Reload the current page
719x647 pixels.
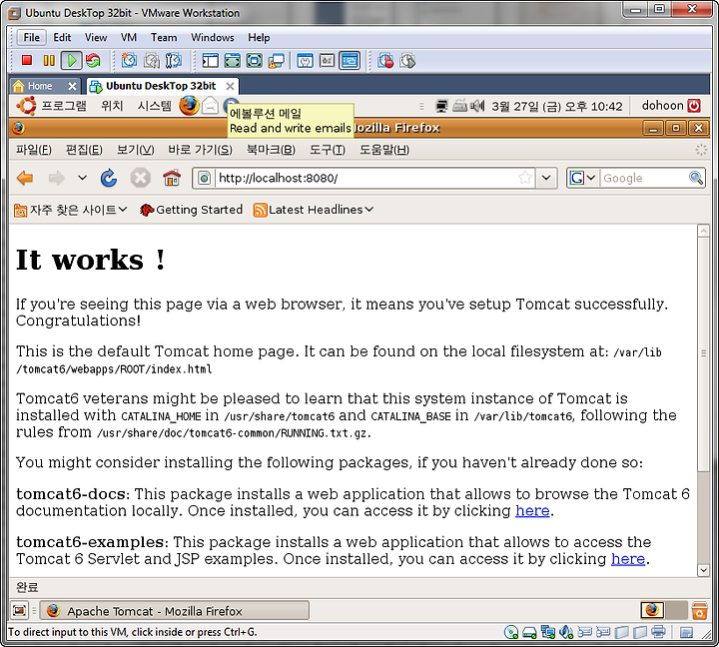(109, 178)
